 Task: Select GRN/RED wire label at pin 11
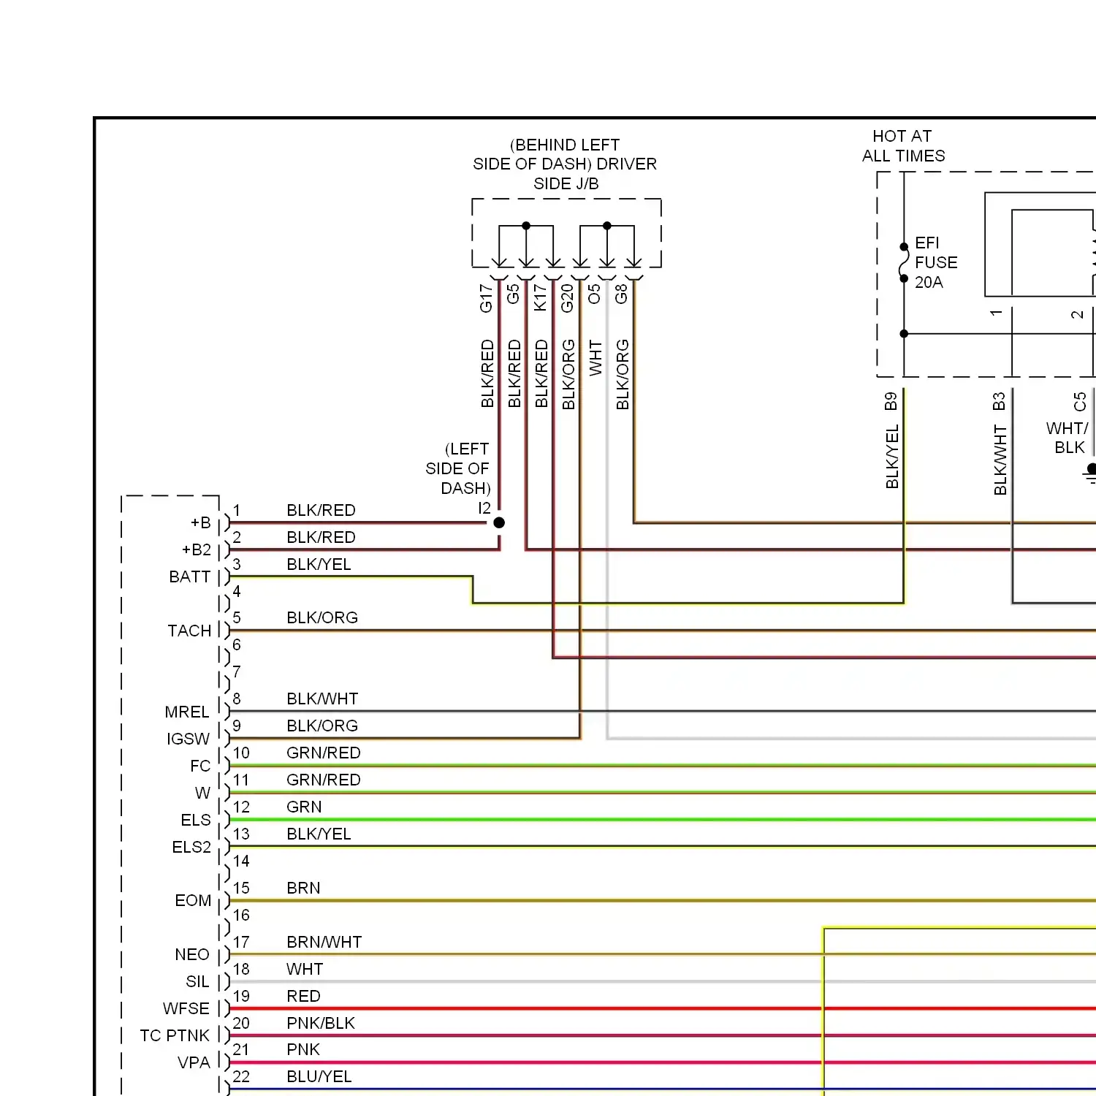click(x=324, y=780)
